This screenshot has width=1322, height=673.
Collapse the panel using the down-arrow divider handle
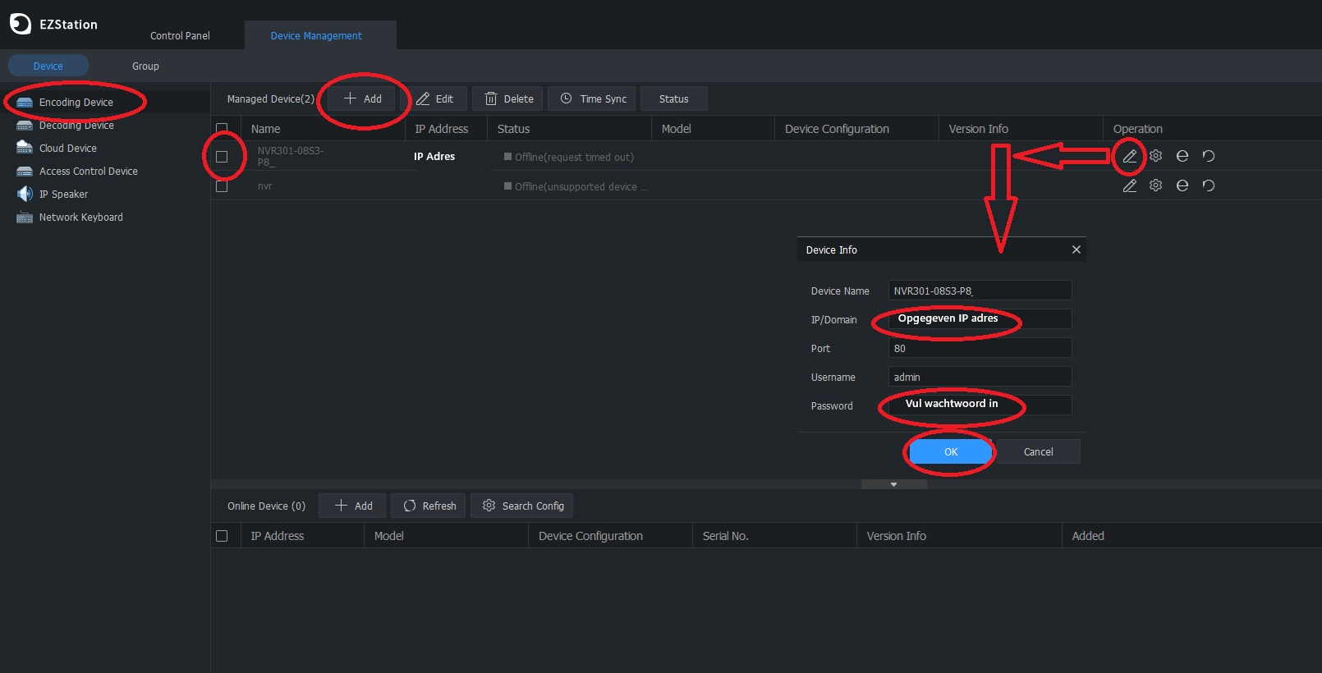(x=893, y=484)
